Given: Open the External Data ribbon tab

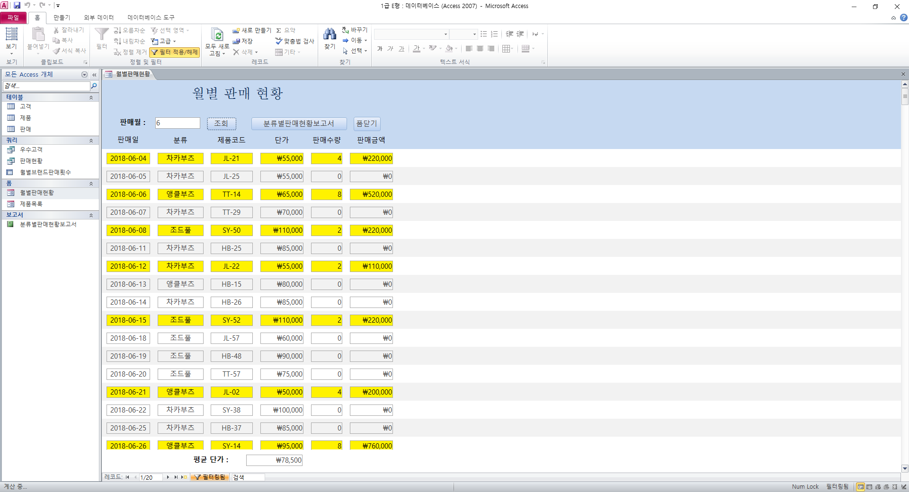Looking at the screenshot, I should tap(98, 18).
